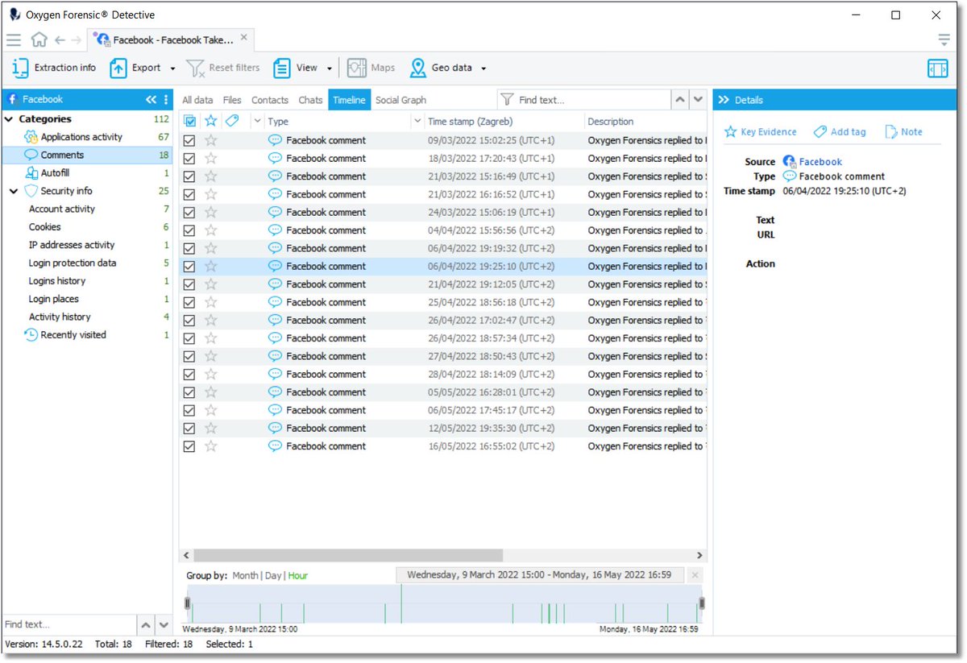967x663 pixels.
Task: Navigate back with the left arrow
Action: pyautogui.click(x=60, y=39)
